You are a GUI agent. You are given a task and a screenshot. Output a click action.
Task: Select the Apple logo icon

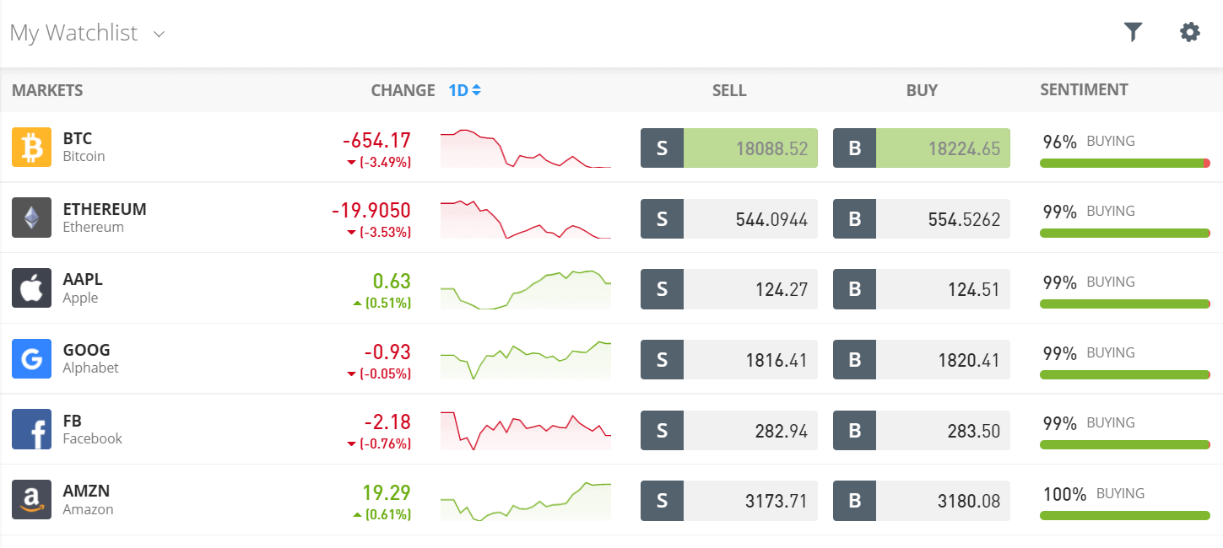tap(31, 288)
